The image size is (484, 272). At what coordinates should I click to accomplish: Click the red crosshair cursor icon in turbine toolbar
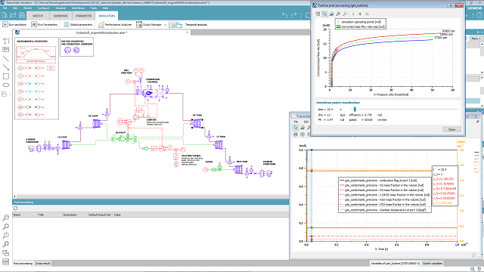(360, 14)
